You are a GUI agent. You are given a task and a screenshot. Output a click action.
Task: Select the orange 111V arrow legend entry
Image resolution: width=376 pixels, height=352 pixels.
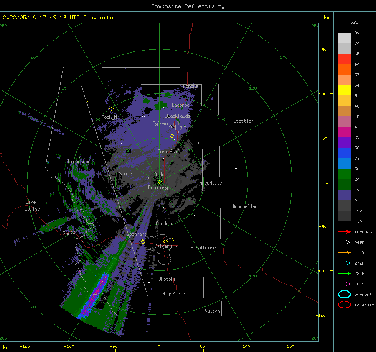pyautogui.click(x=344, y=252)
